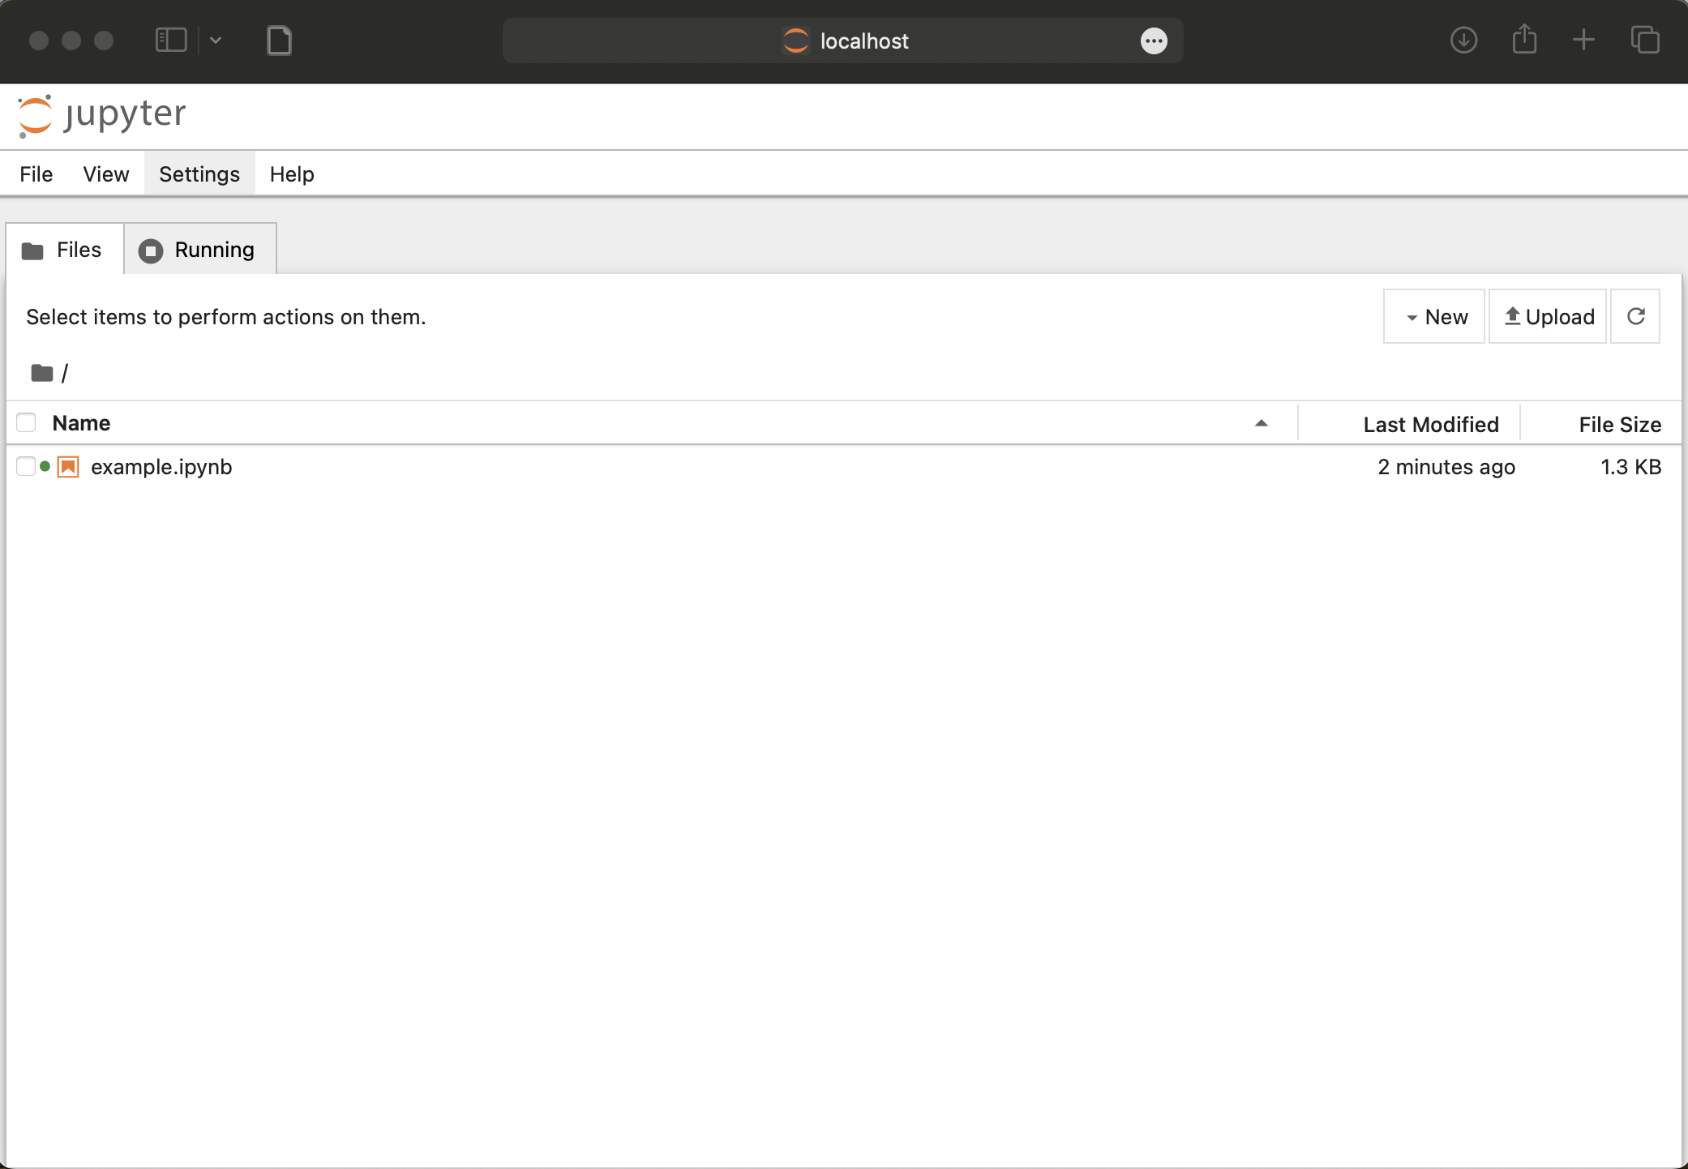Open the sidebar chevron dropdown
1688x1169 pixels.
(216, 41)
